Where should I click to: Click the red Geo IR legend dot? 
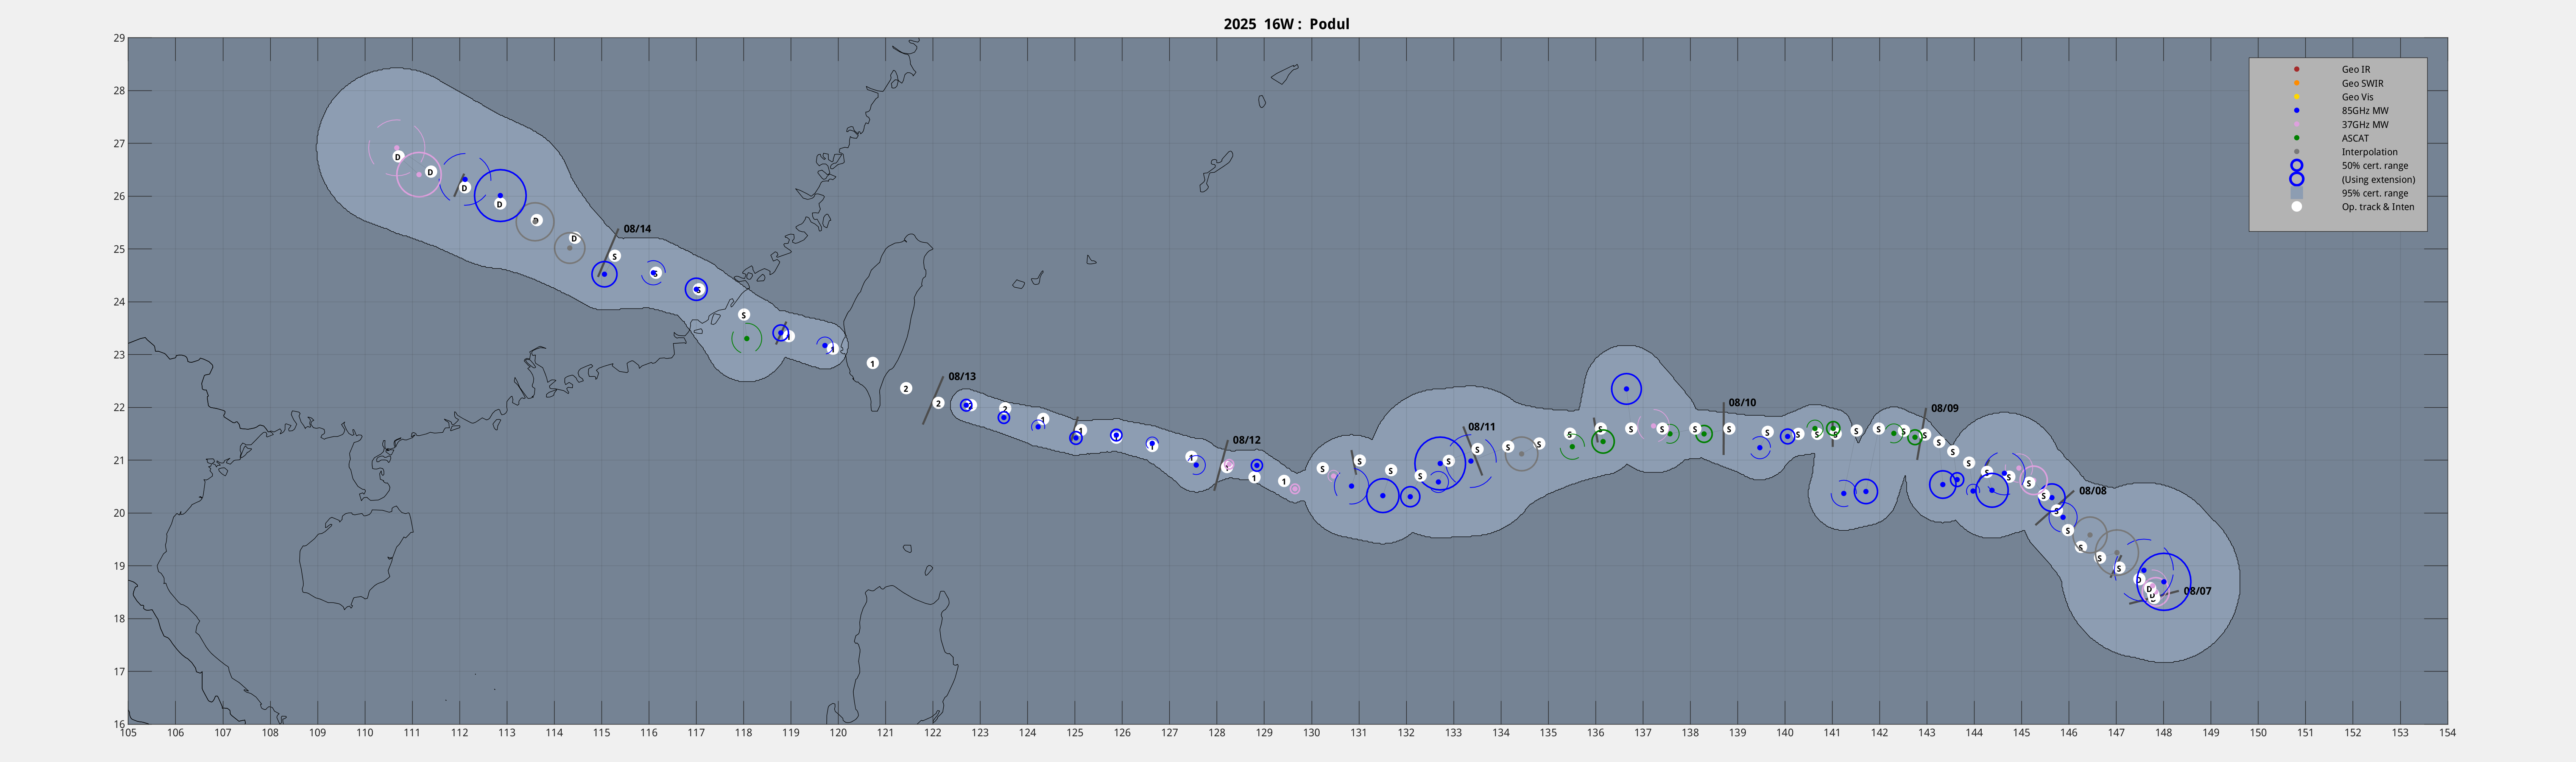pyautogui.click(x=2297, y=69)
